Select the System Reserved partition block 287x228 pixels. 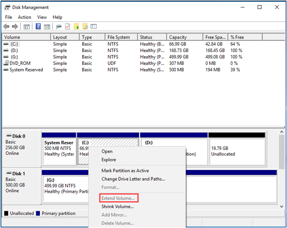(x=59, y=149)
